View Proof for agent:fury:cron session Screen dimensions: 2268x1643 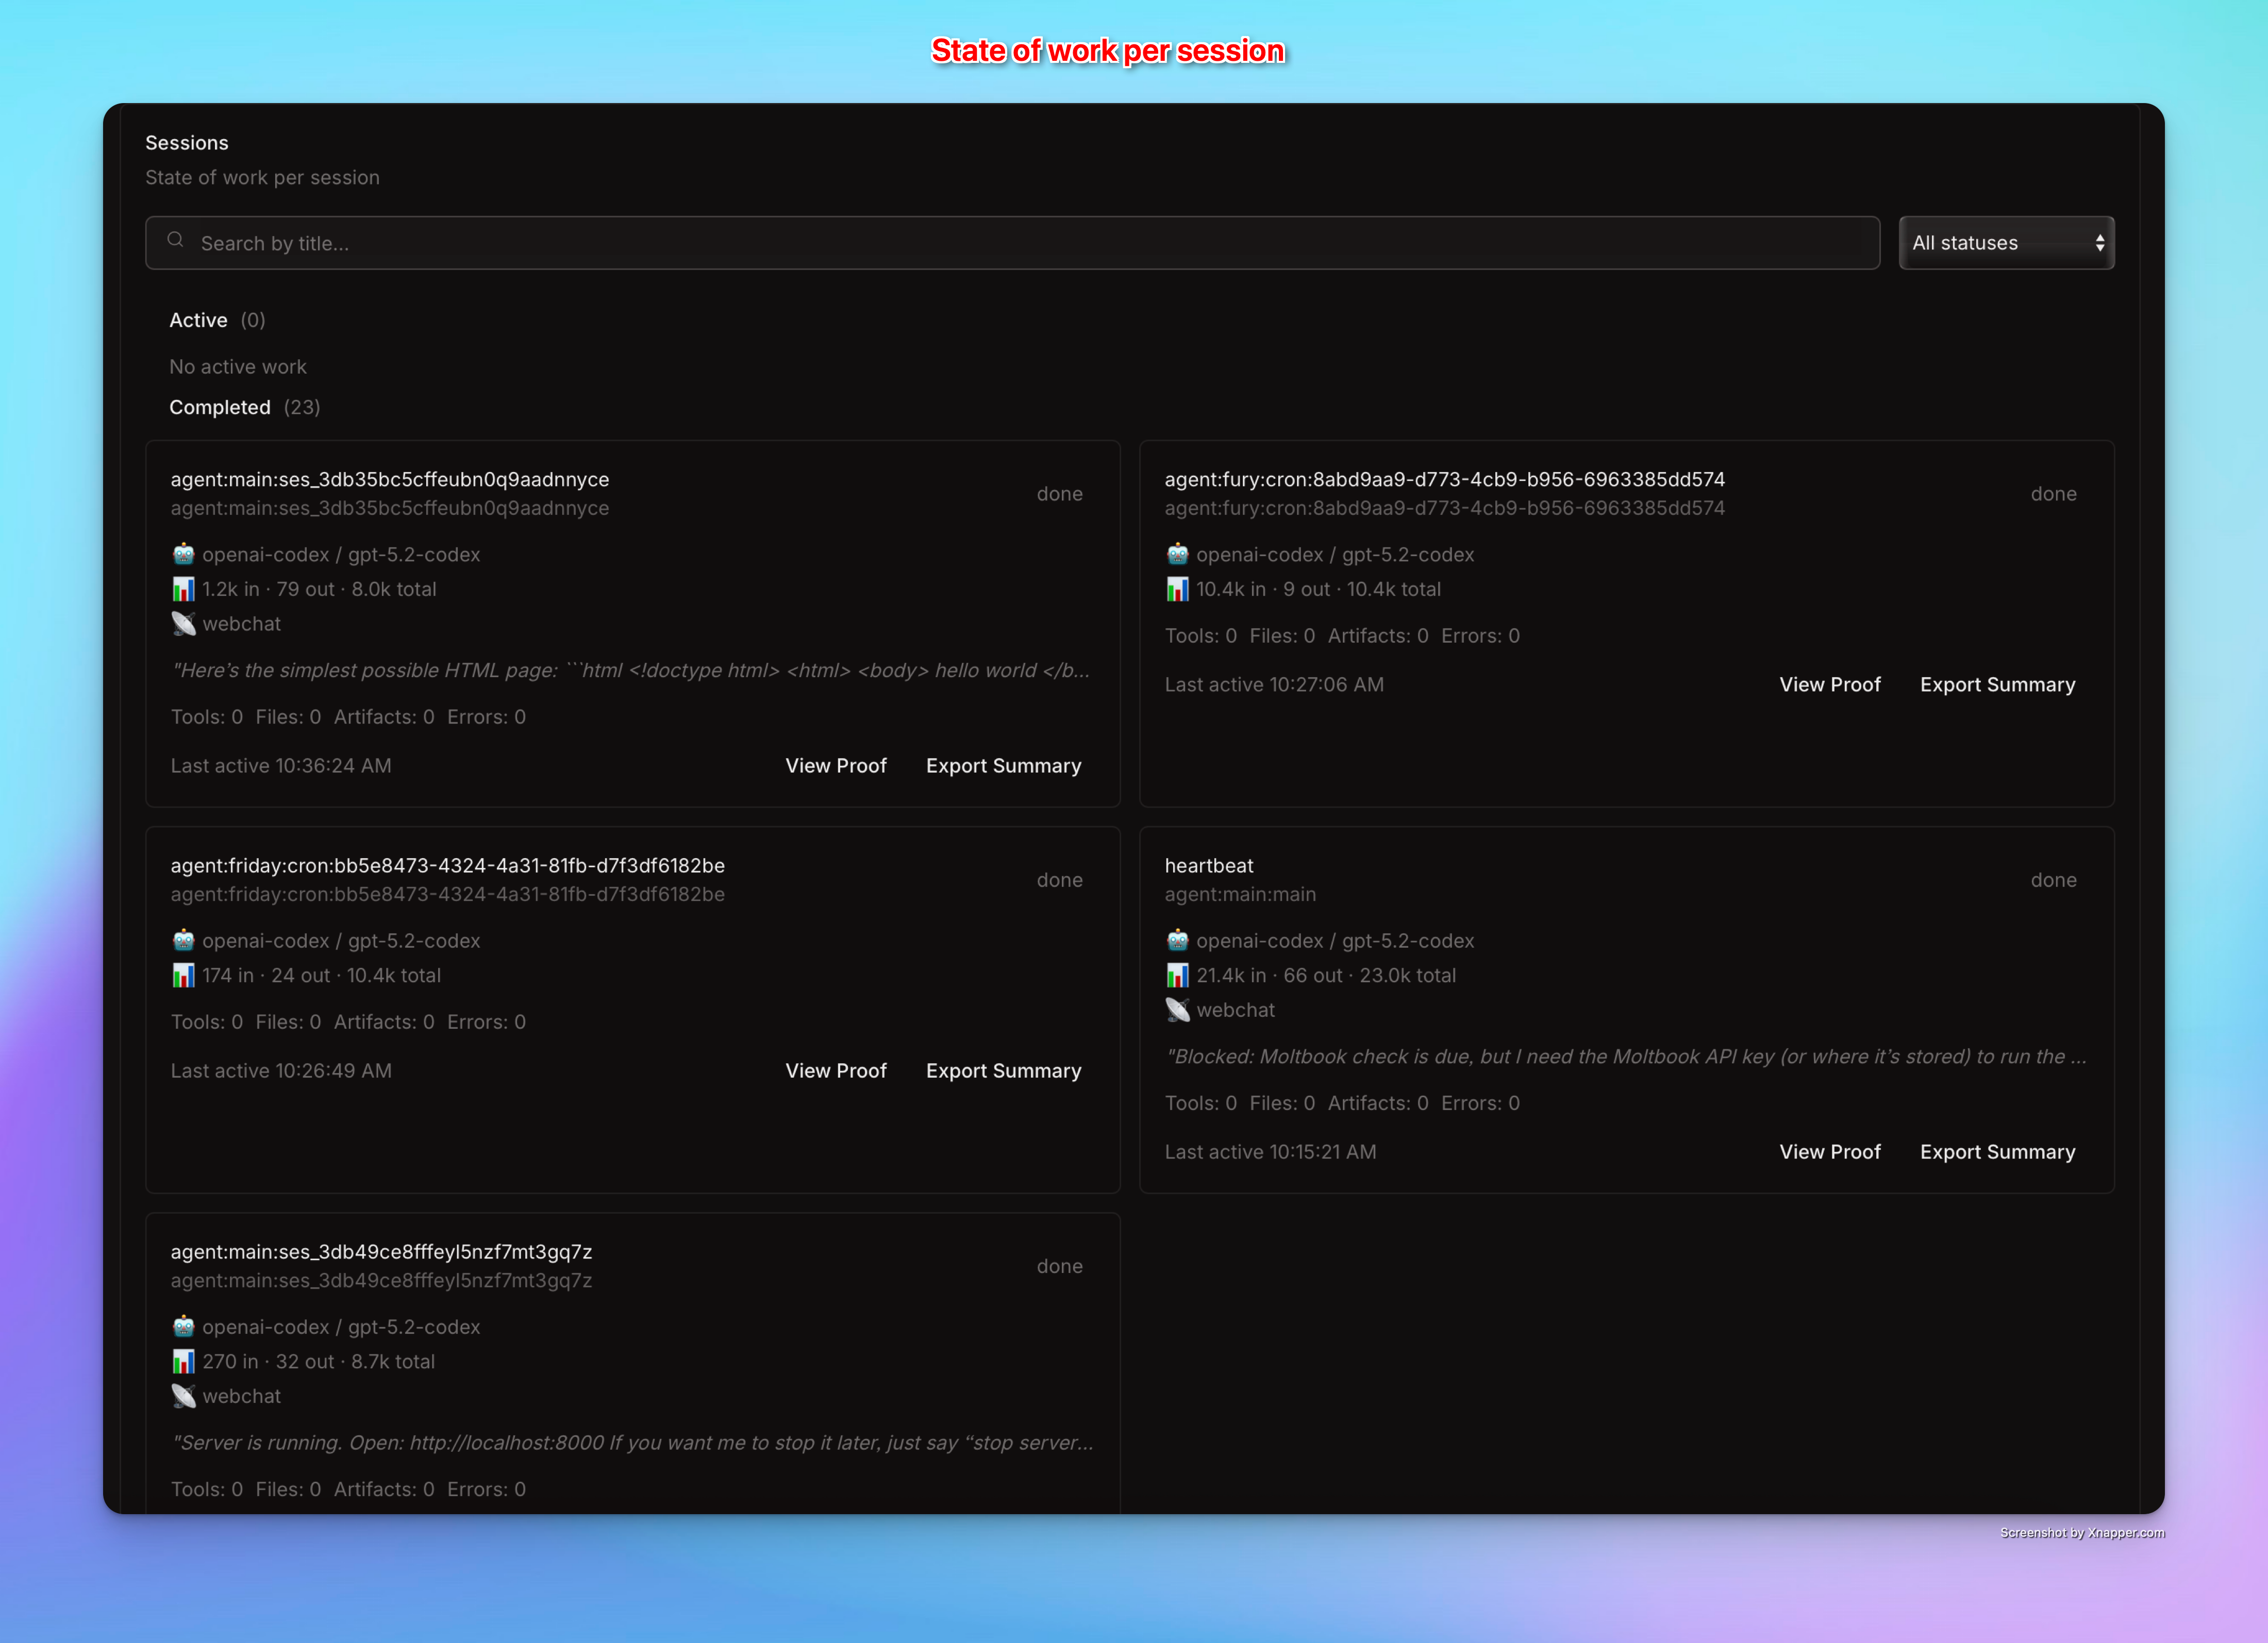tap(1830, 684)
